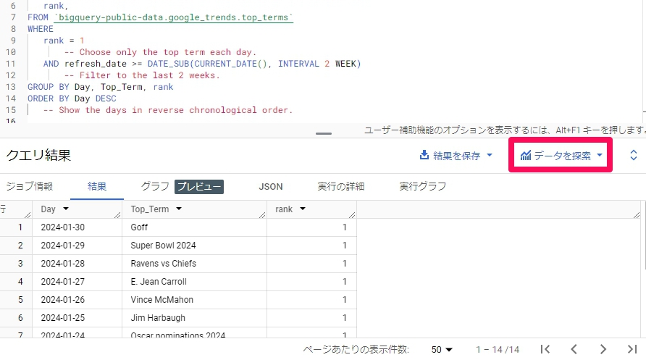Viewport: 646px width, 360px height.
Task: Toggle the results panel expand/collapse arrows
Action: (x=633, y=155)
